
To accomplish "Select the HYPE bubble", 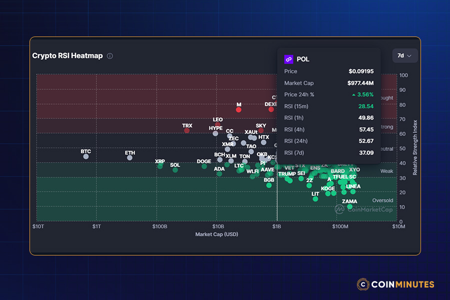I will coord(215,133).
